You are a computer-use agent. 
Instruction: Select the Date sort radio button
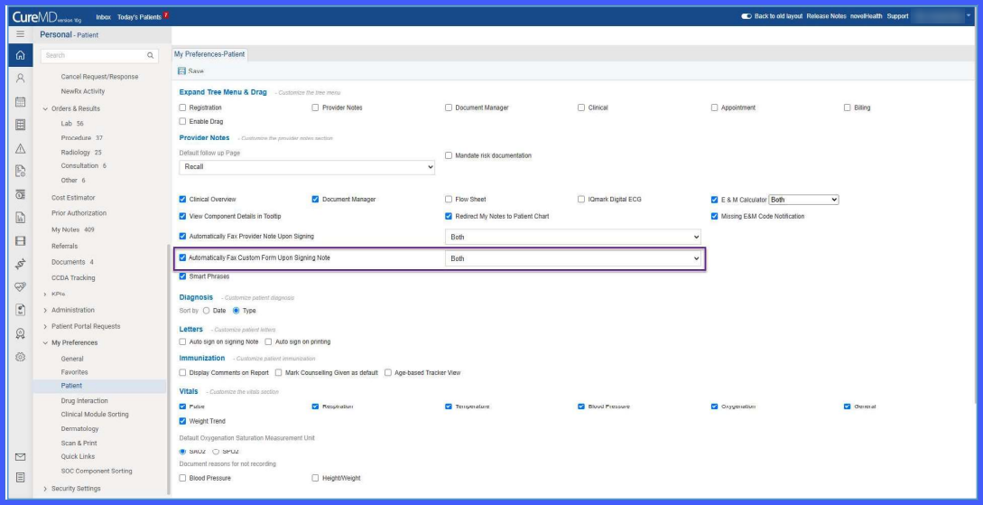point(206,311)
